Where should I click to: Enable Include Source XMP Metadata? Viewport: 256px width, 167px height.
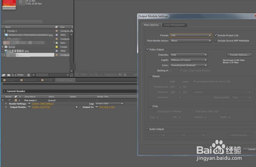[216, 41]
